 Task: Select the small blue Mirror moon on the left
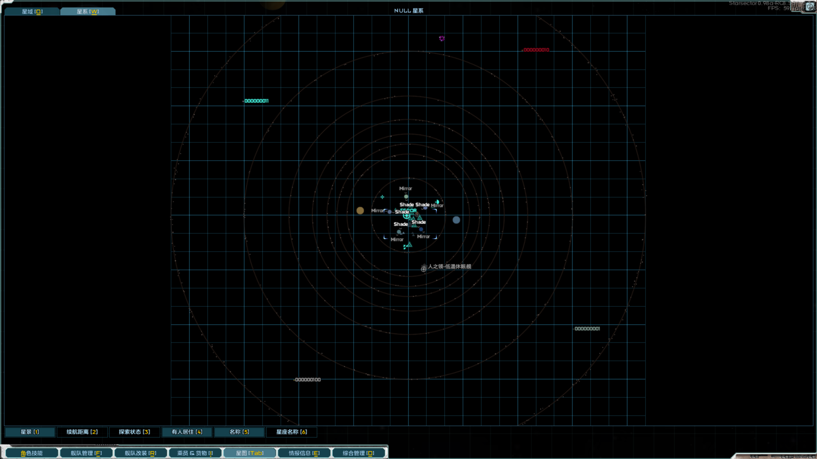pyautogui.click(x=389, y=212)
